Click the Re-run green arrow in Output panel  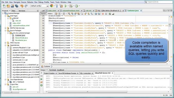click(41, 79)
